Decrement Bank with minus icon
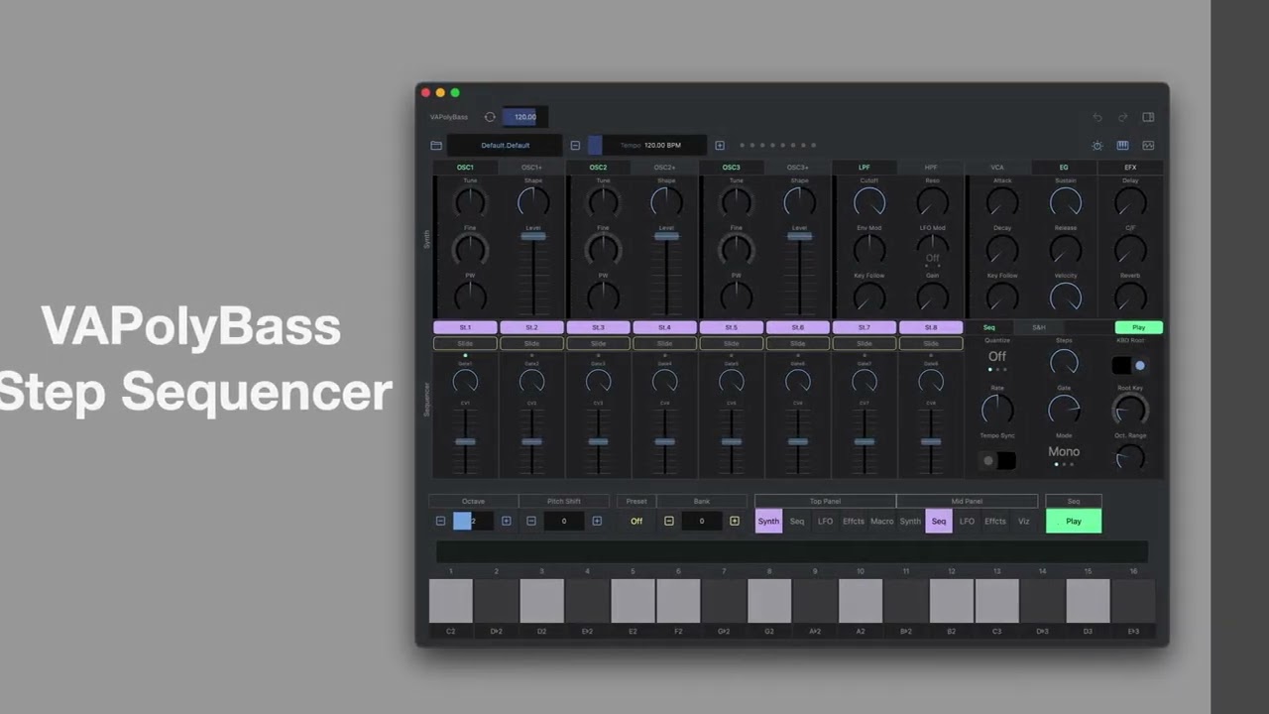 click(669, 521)
